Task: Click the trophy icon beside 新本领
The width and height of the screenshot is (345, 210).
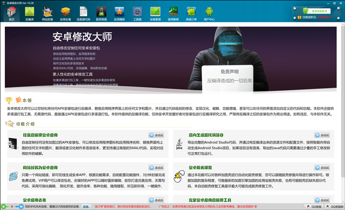Action: click(9, 100)
